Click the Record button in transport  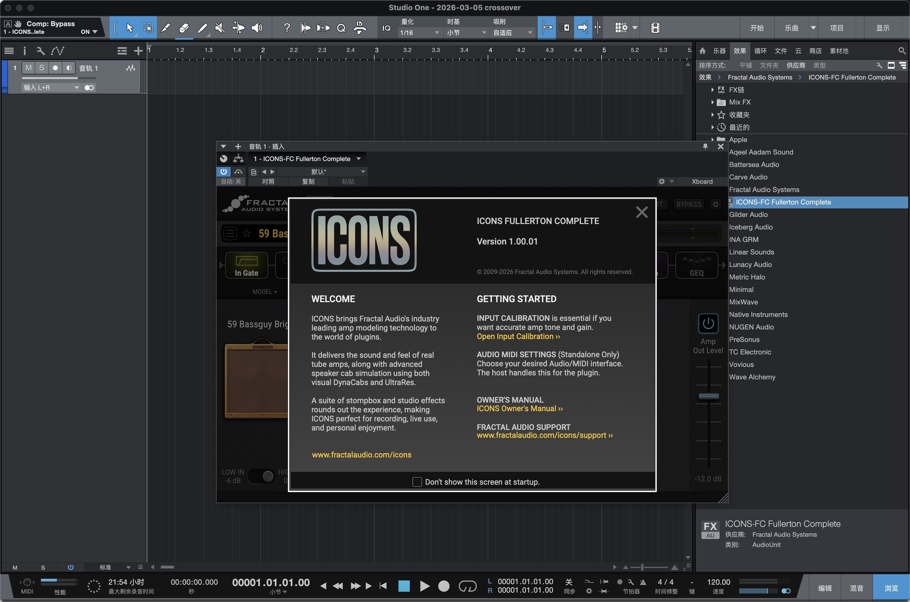click(444, 586)
